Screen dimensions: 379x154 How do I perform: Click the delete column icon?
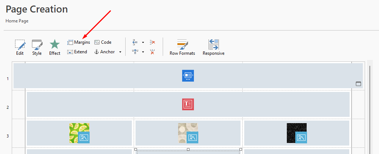[x=152, y=52]
